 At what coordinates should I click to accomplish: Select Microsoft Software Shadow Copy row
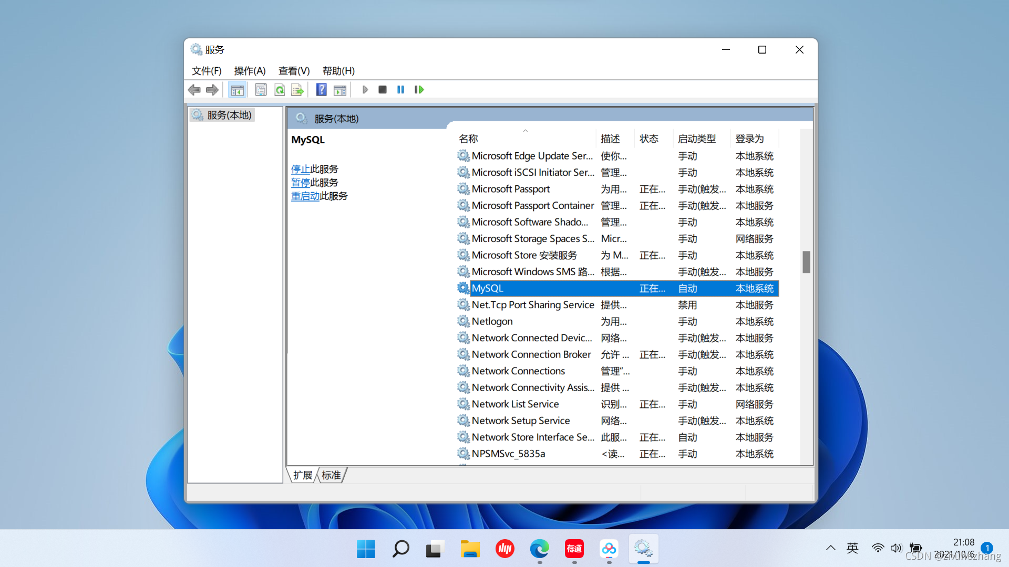[x=617, y=222]
